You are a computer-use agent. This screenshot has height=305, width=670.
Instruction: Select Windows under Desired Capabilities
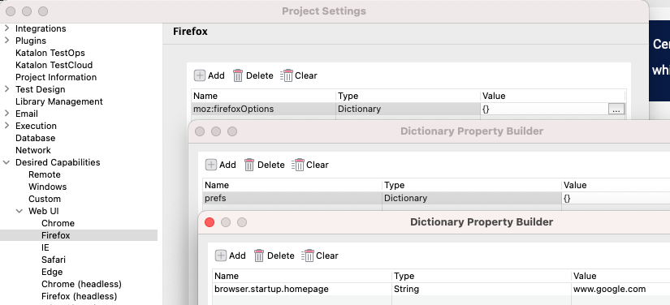tap(47, 187)
